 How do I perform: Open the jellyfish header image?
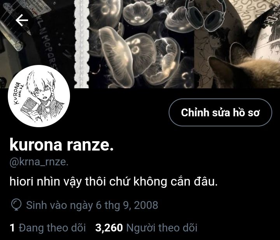tap(141, 44)
